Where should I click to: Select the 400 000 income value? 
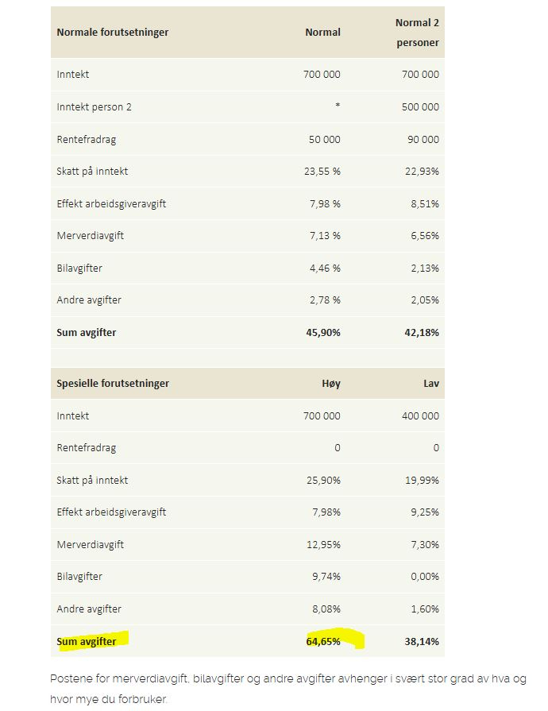point(420,415)
